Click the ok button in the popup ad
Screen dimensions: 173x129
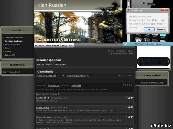point(149,29)
